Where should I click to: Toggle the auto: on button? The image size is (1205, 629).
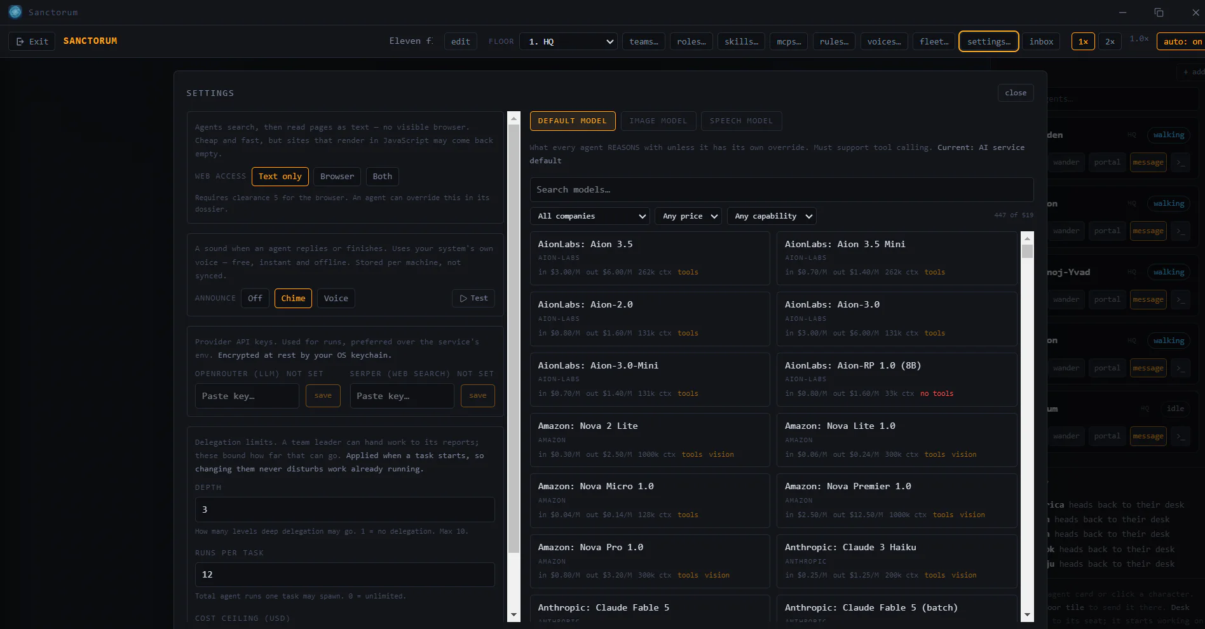(1181, 41)
